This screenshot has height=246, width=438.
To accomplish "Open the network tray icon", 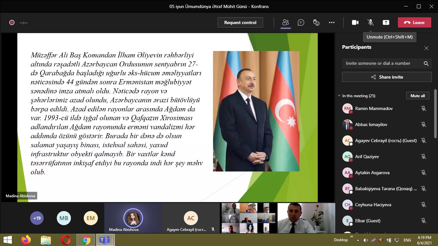I will pos(397,240).
